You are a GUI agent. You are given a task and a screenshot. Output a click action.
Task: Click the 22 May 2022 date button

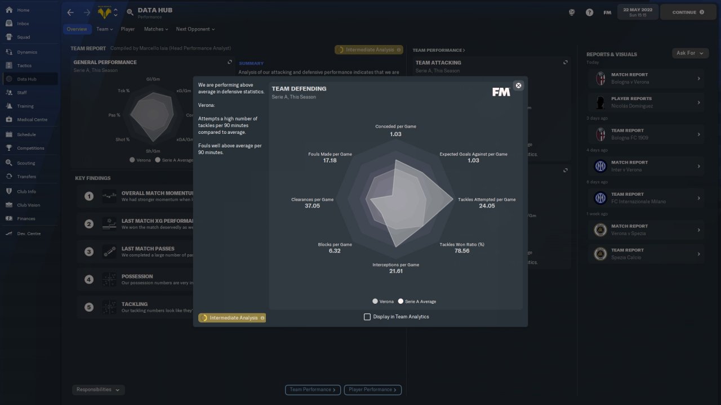point(638,12)
